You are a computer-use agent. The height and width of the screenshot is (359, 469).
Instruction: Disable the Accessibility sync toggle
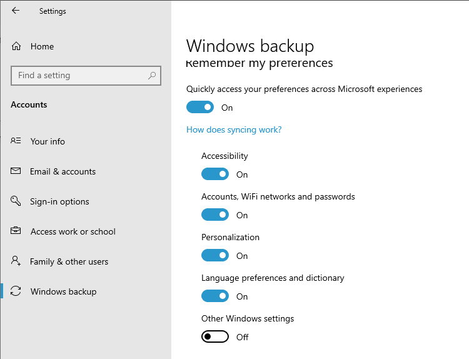[x=215, y=174]
